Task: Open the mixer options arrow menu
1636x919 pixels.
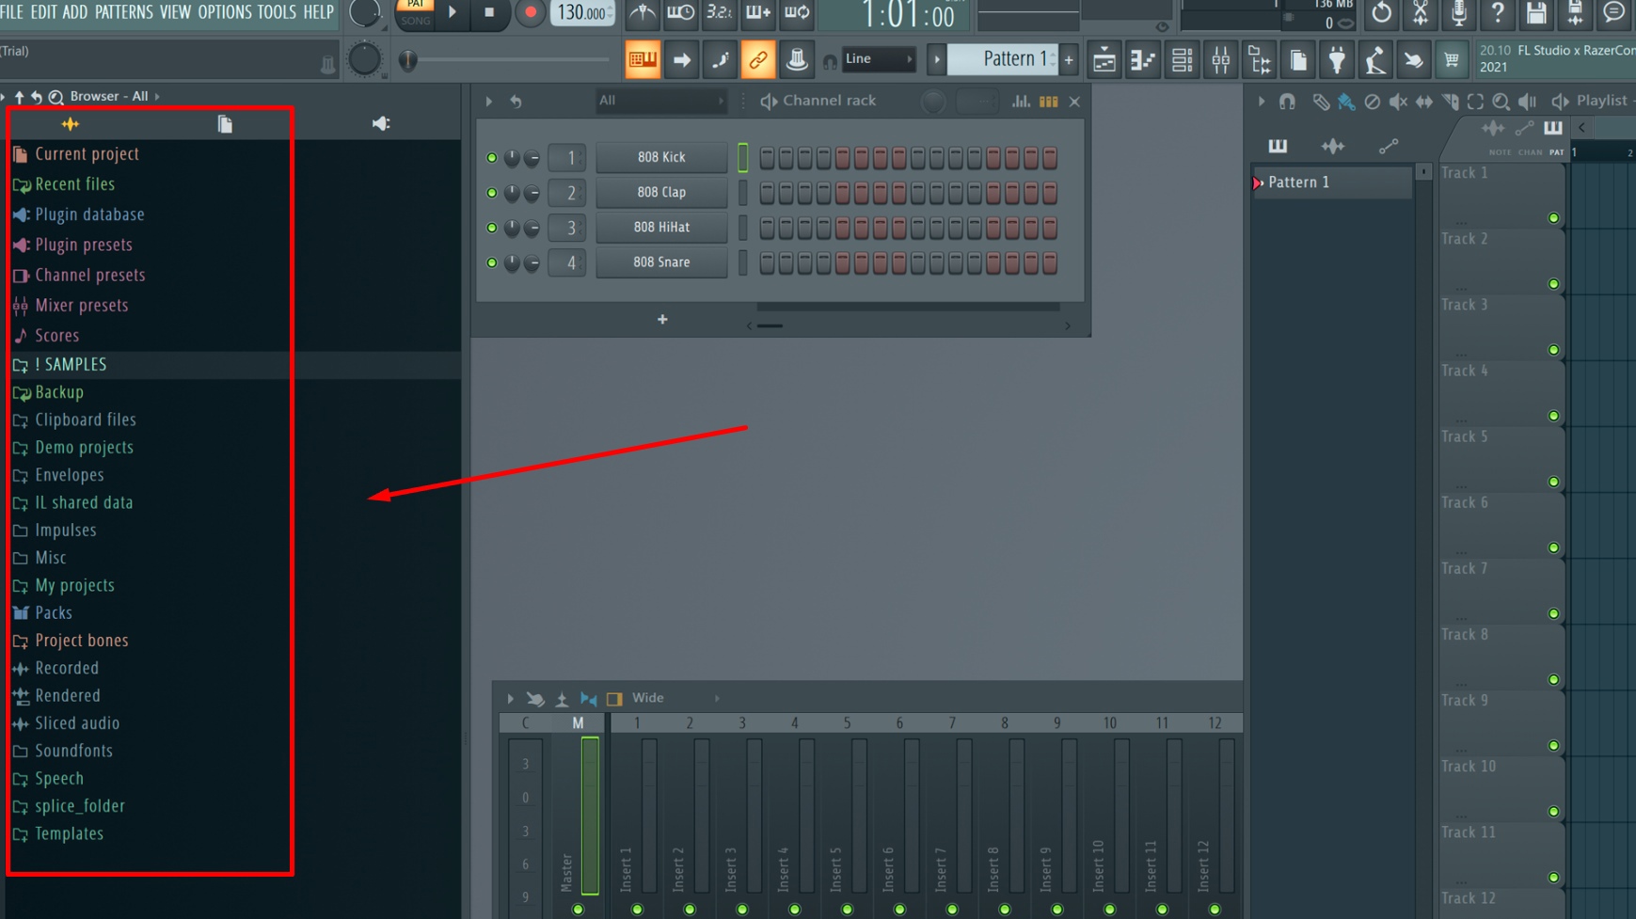Action: pos(510,699)
